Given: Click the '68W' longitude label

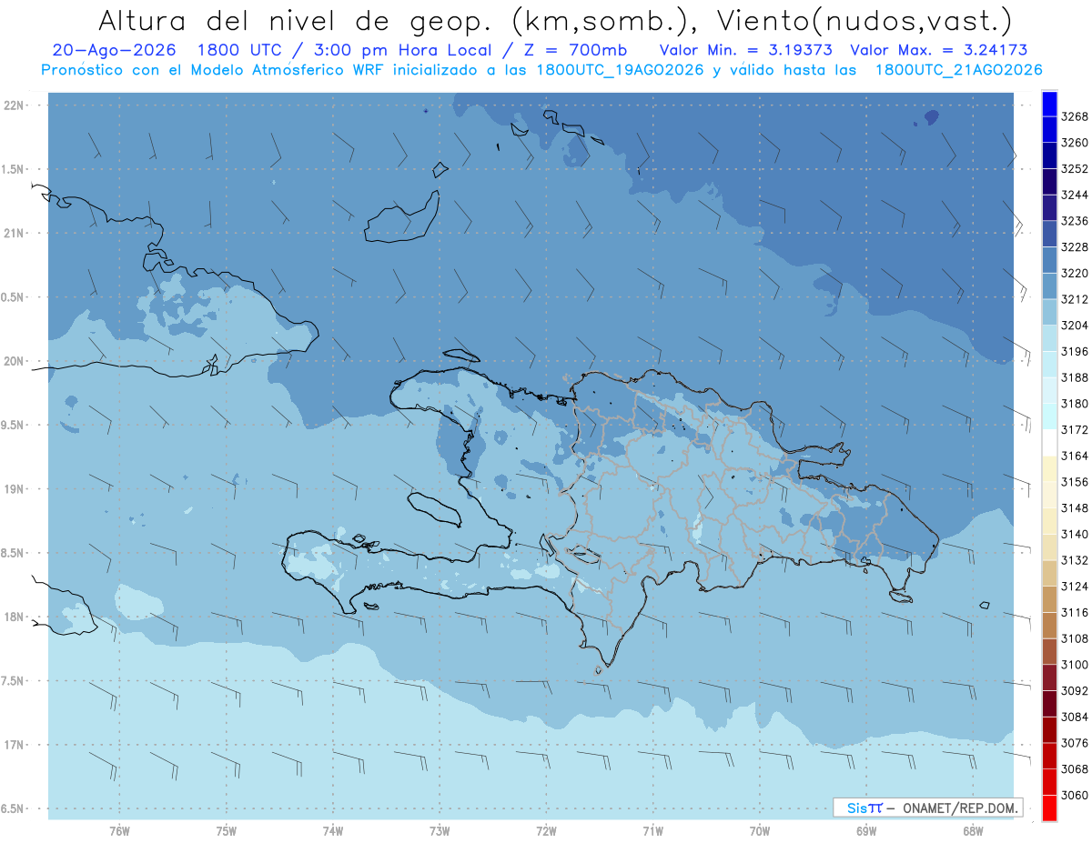Looking at the screenshot, I should point(973,831).
